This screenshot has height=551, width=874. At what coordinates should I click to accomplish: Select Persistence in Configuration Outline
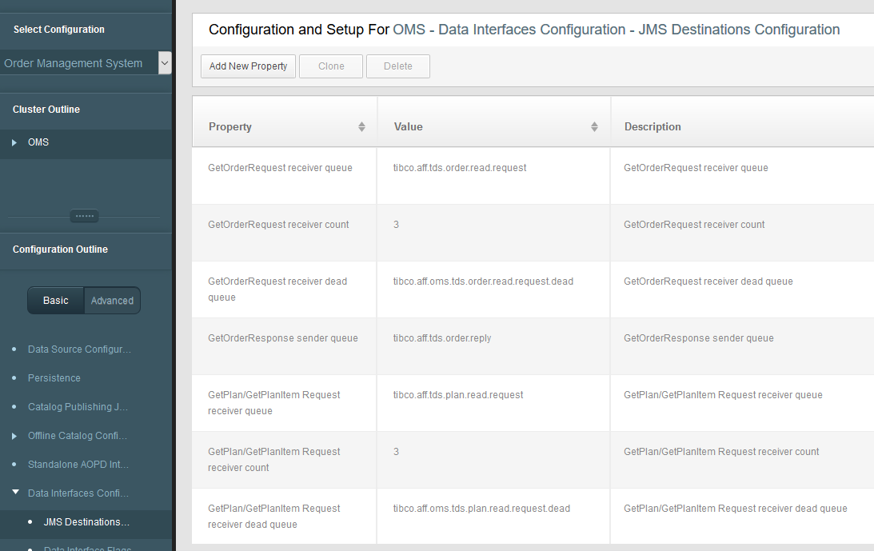tap(54, 378)
